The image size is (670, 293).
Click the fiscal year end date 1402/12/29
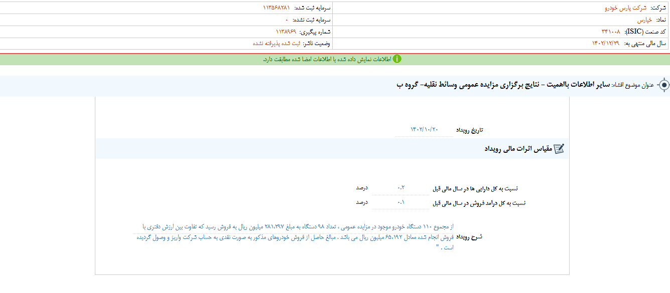pyautogui.click(x=606, y=44)
